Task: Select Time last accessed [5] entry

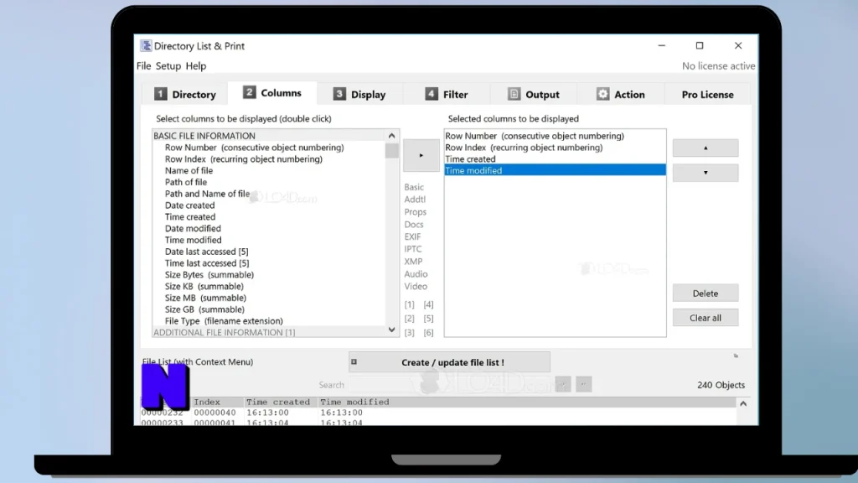Action: (x=207, y=262)
